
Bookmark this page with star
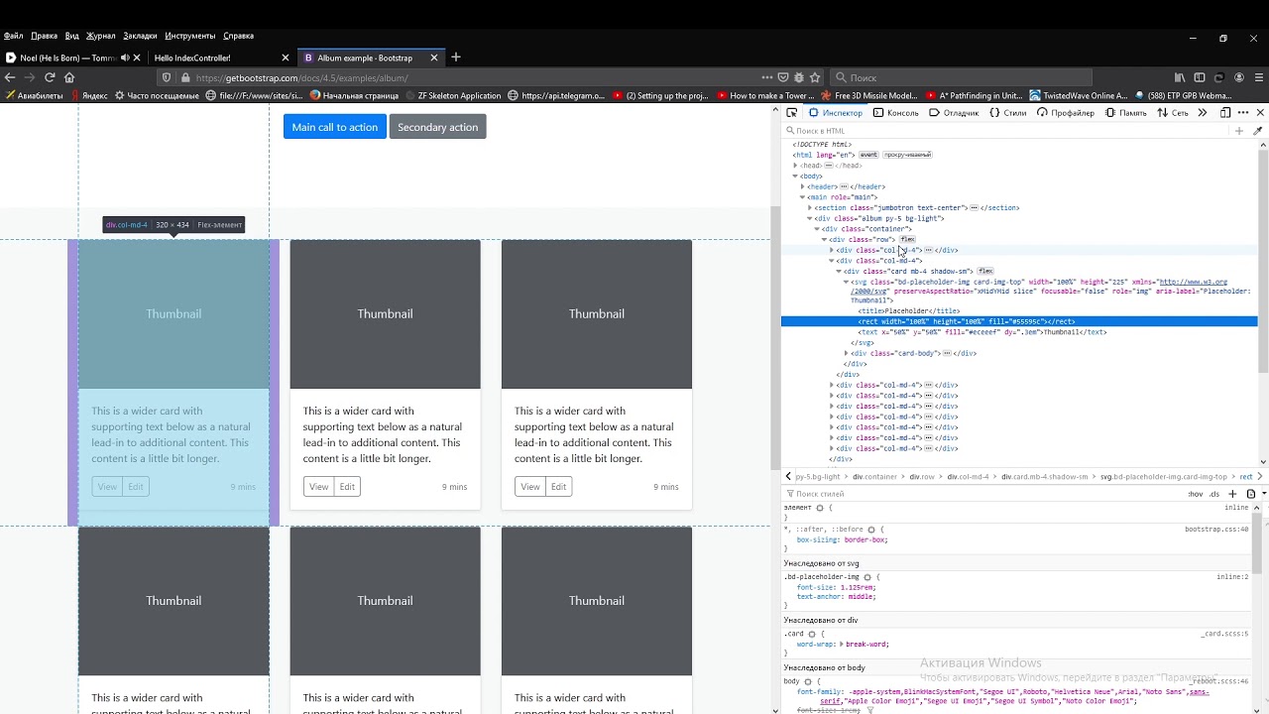pyautogui.click(x=815, y=77)
